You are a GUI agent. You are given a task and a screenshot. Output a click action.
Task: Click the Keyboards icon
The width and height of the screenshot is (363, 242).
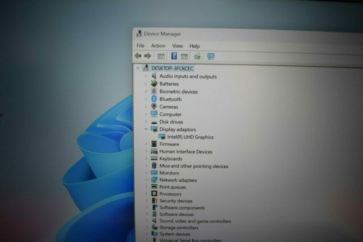pos(154,158)
